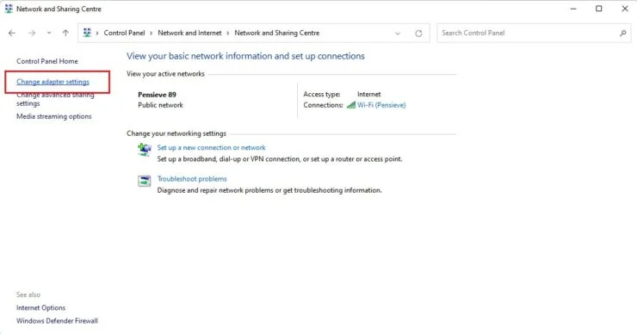This screenshot has height=334, width=637.
Task: Select Control Panel in breadcrumb
Action: coord(124,33)
